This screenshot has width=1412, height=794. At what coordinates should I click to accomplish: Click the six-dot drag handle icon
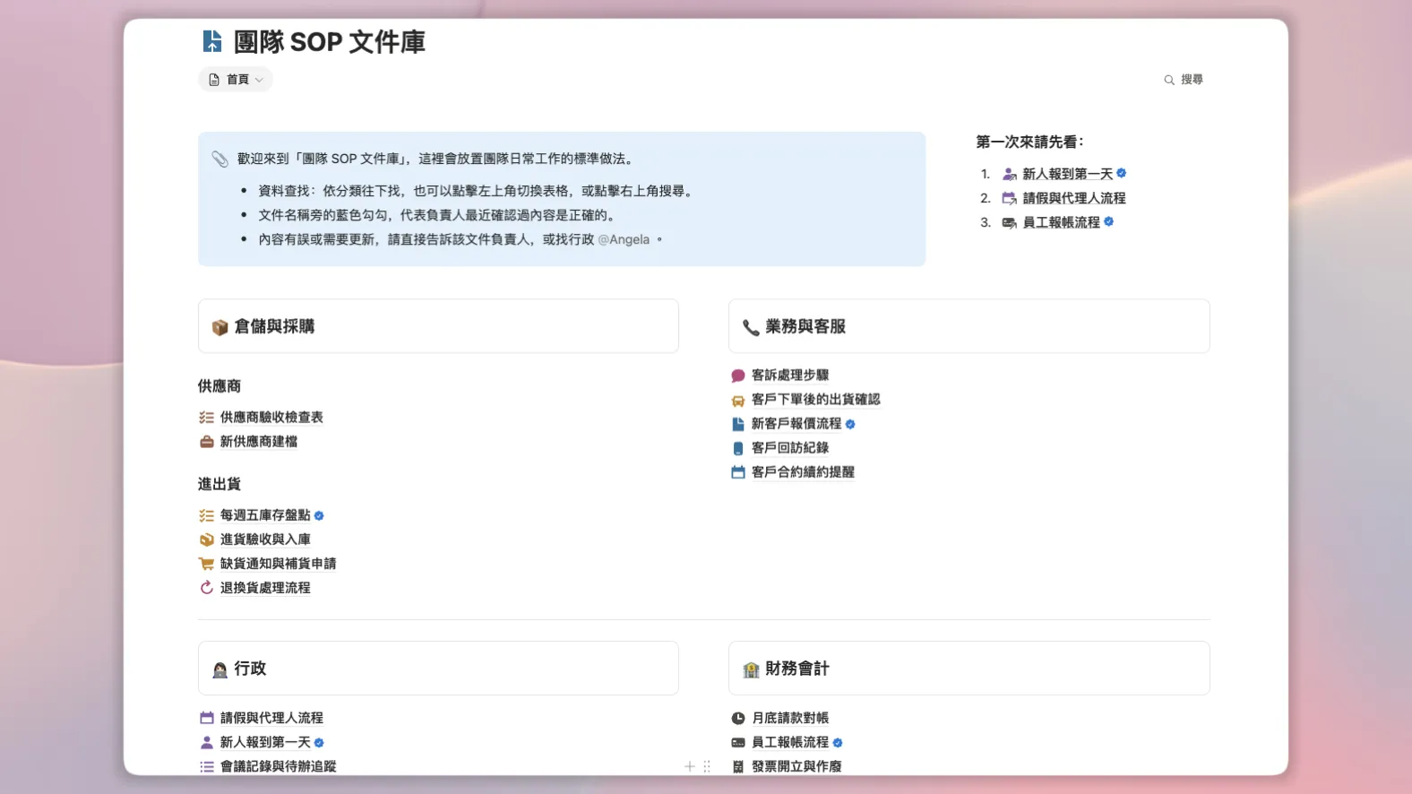click(707, 766)
